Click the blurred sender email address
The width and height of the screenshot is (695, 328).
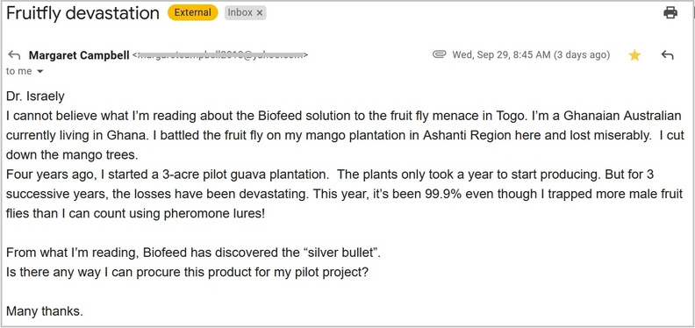coord(220,55)
